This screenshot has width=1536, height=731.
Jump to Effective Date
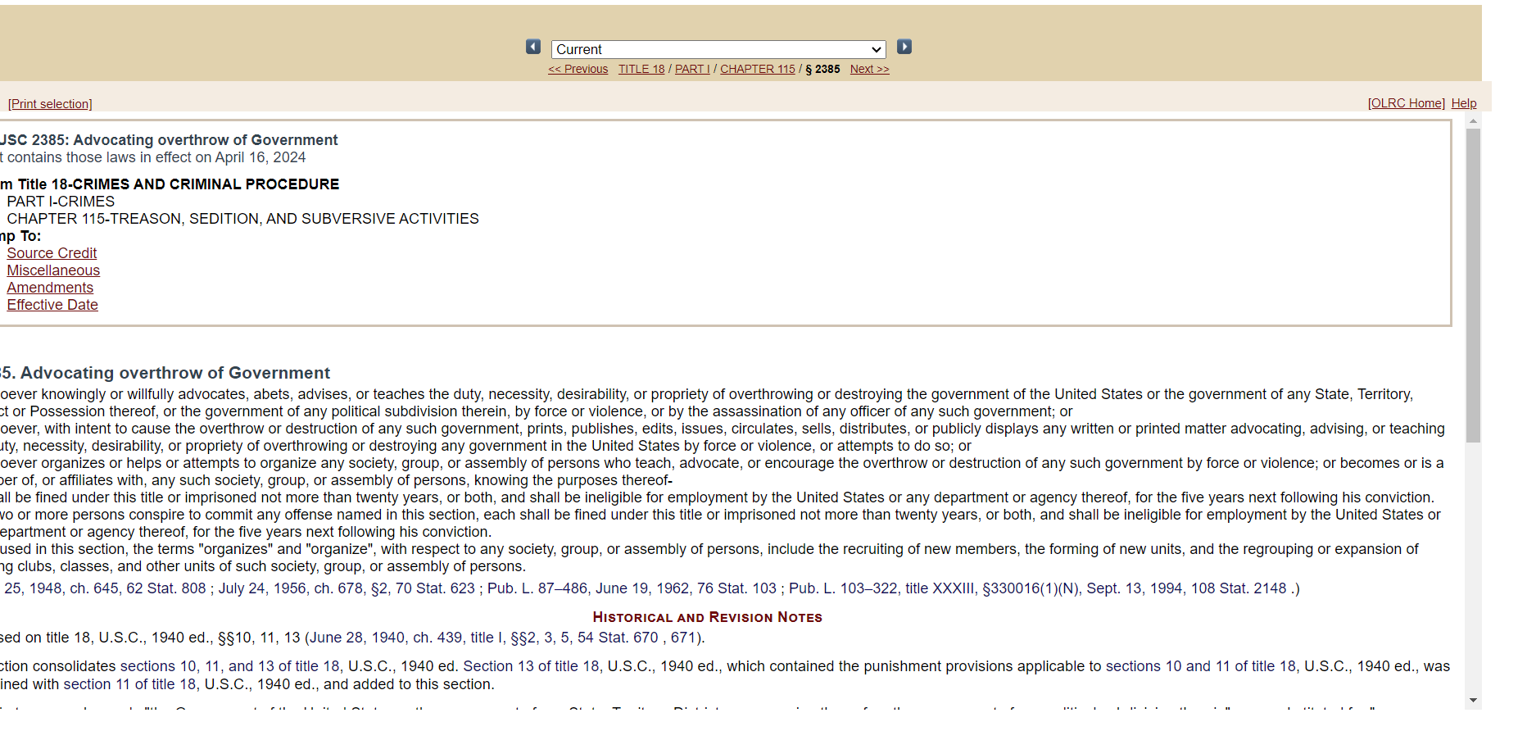point(52,305)
